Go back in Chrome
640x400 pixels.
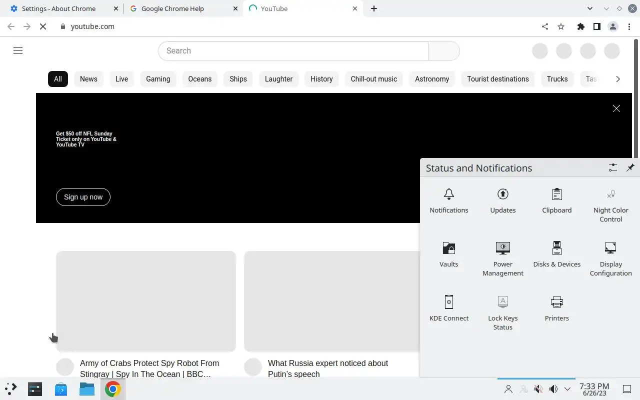[11, 26]
